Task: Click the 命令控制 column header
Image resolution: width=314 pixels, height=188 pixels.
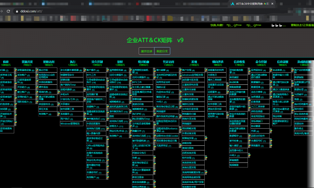Action: [x=261, y=62]
